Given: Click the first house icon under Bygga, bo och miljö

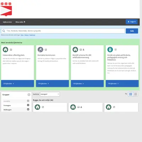Looking at the screenshot, I should click(x=37, y=107).
